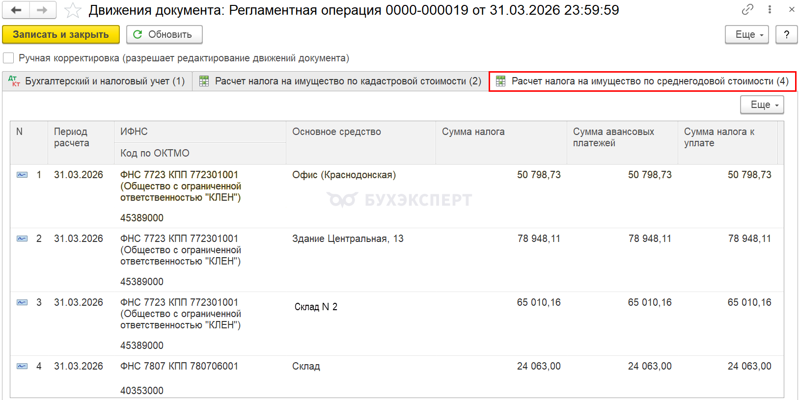This screenshot has height=400, width=799.
Task: Enable the Ручная корректировка checkbox
Action: [8, 58]
